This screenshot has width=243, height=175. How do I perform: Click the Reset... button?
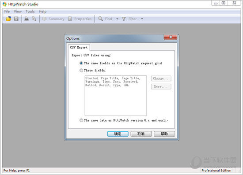pos(161,86)
